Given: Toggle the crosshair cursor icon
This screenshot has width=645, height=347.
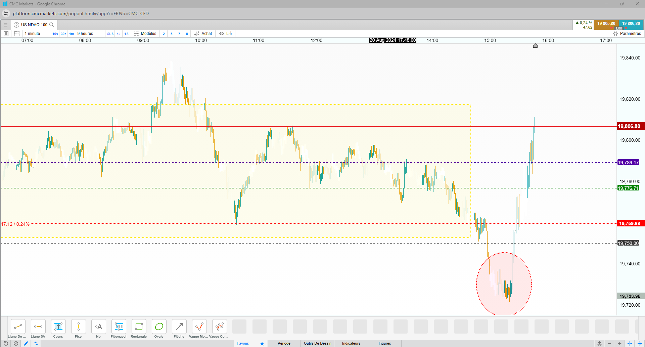Looking at the screenshot, I should click(630, 343).
